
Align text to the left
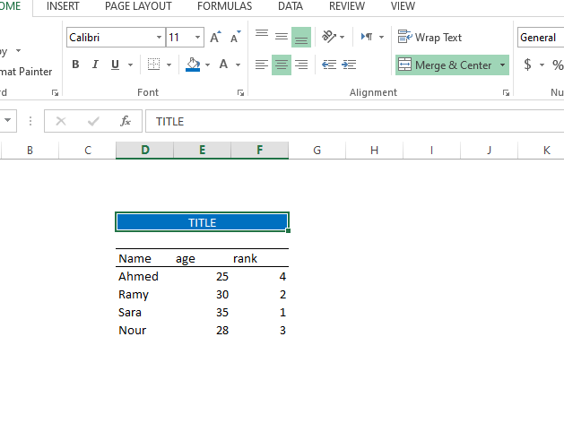tap(262, 65)
